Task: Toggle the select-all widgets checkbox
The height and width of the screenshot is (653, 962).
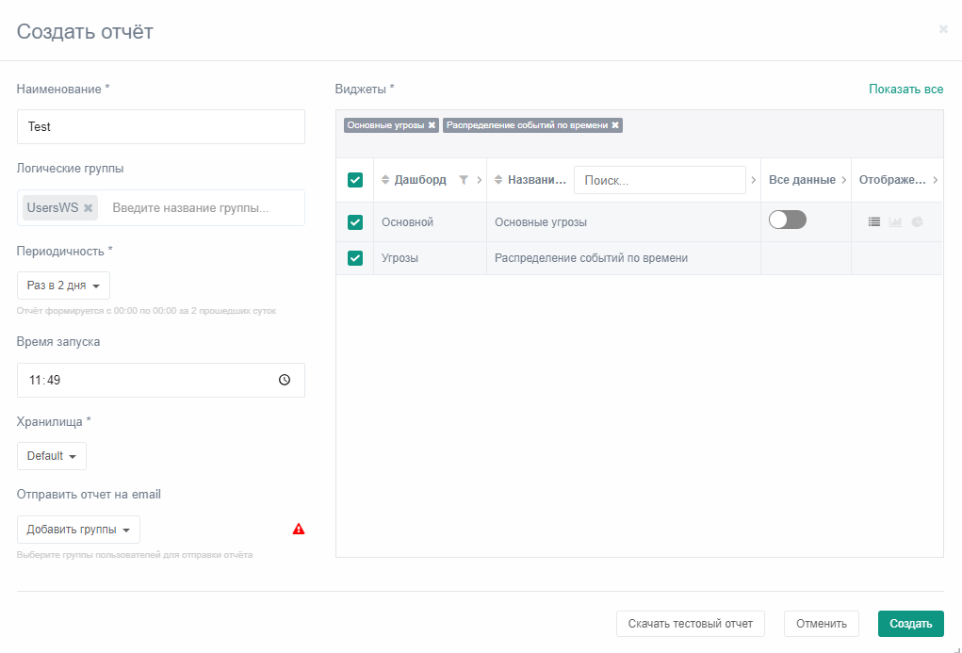Action: pyautogui.click(x=355, y=180)
